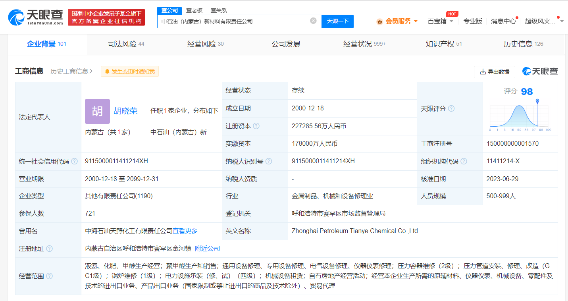Select the 查关系 search tab
Screen dimensions: 568x301
218,10
